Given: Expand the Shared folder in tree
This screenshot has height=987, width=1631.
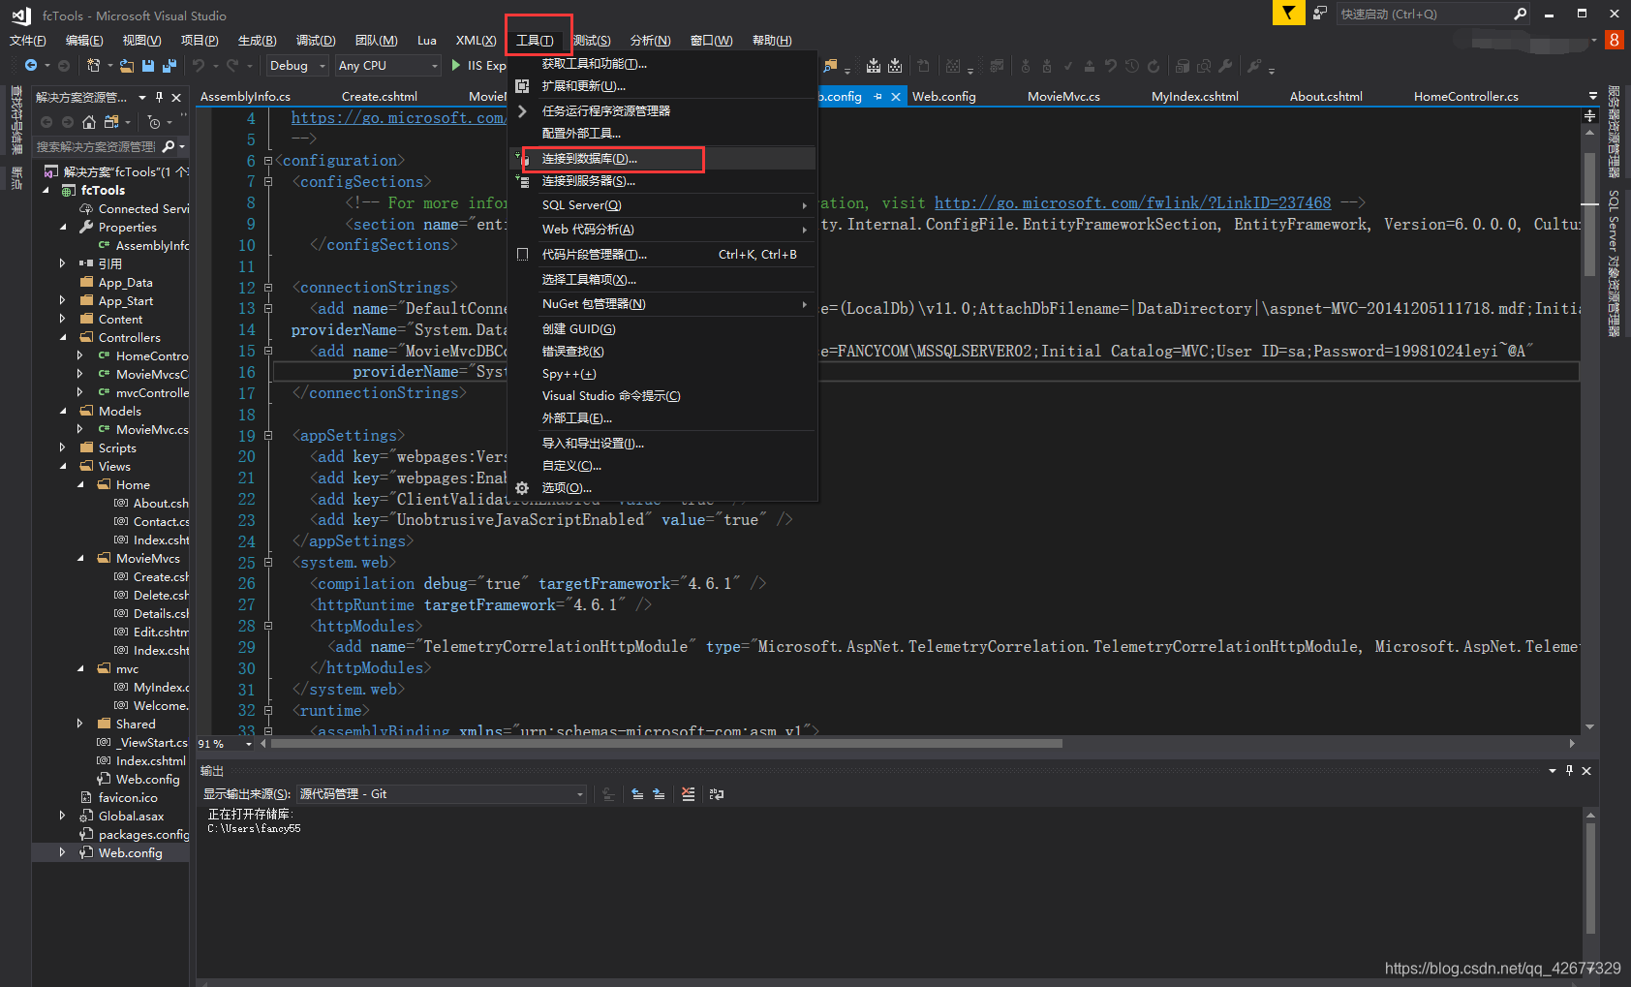Looking at the screenshot, I should 80,724.
